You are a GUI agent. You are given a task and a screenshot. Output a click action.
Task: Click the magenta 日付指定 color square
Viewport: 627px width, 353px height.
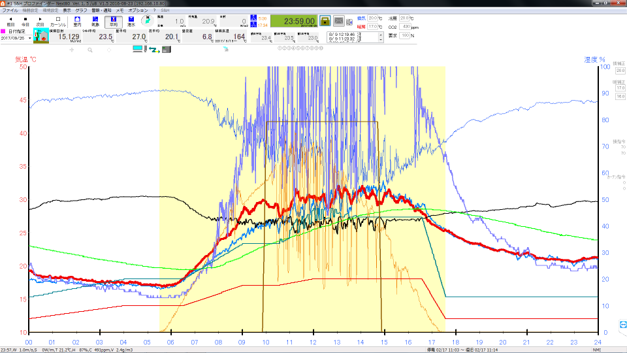3,31
